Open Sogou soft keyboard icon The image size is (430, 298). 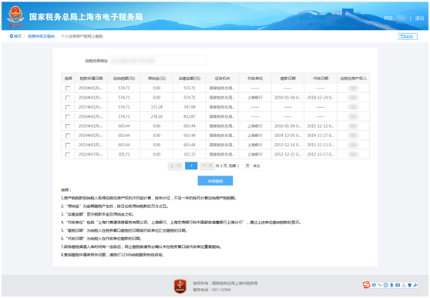pyautogui.click(x=398, y=285)
